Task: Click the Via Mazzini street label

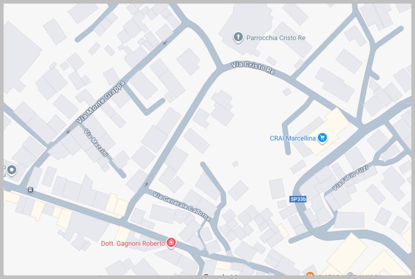Action: pyautogui.click(x=96, y=143)
